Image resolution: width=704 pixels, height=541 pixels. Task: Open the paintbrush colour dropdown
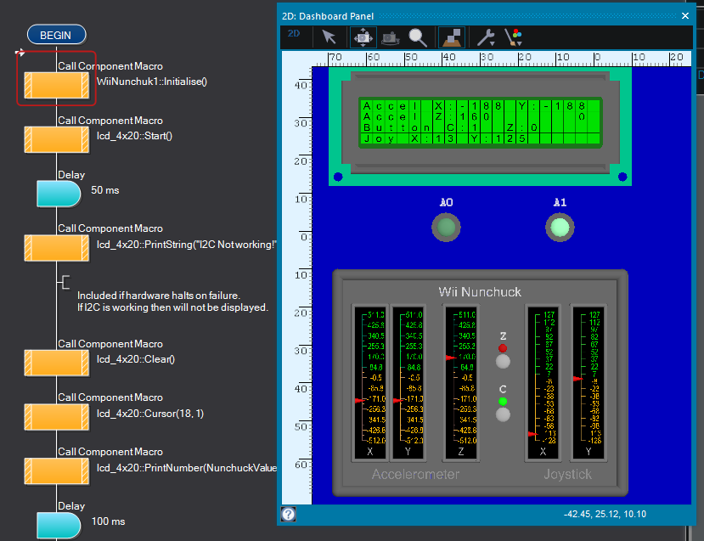(x=513, y=37)
